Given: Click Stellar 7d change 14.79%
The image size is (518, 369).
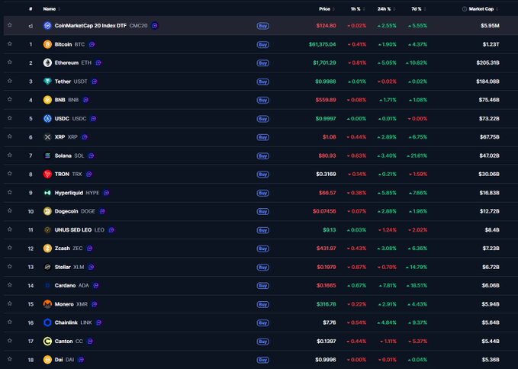Looking at the screenshot, I should pos(417,267).
